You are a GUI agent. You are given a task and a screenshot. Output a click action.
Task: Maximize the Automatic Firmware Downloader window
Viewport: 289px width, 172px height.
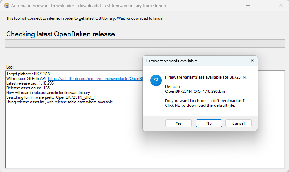pos(264,5)
